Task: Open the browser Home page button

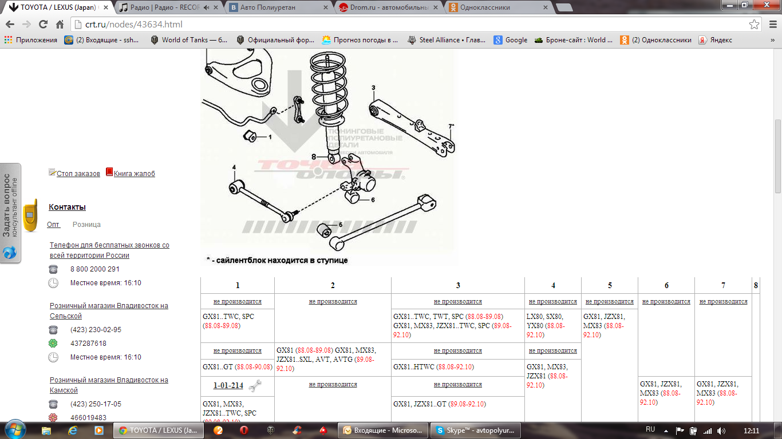Action: pos(60,25)
